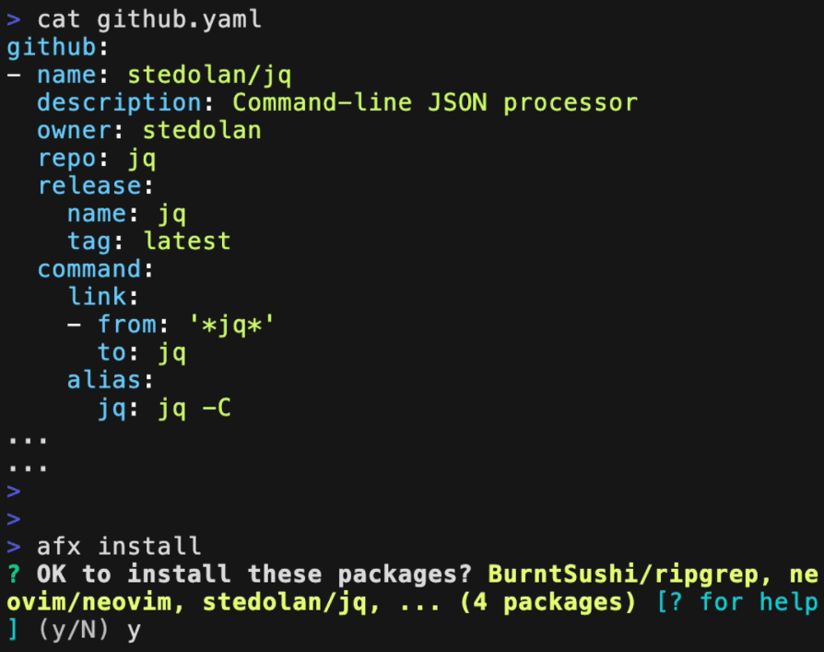Select the top-level "github:" key
Viewport: 824px width, 652px height.
point(57,47)
